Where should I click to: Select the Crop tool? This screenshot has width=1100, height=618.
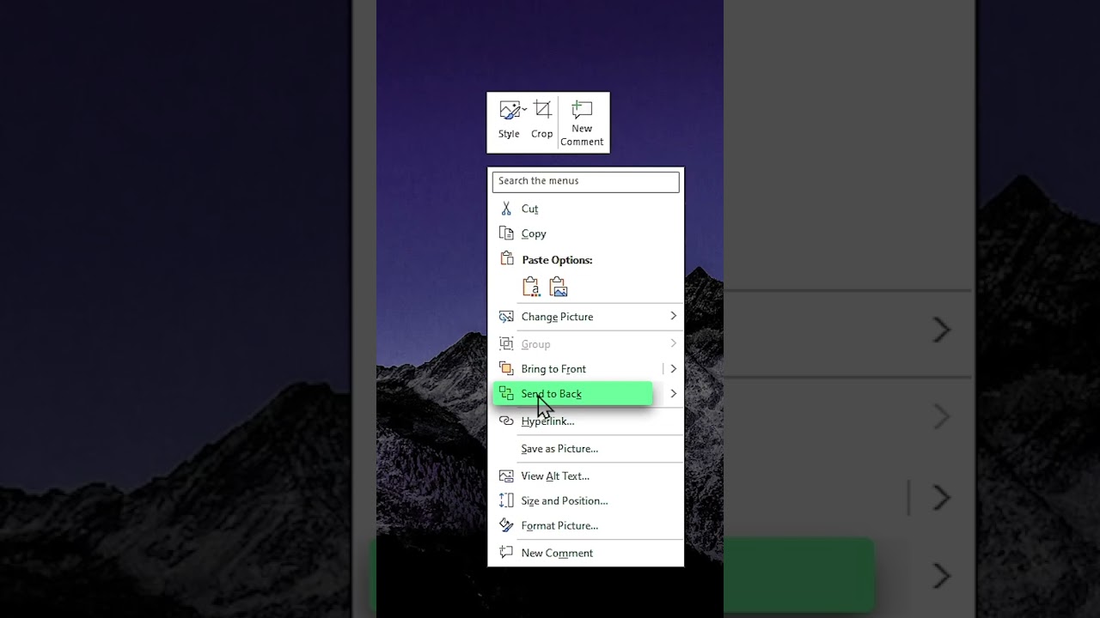coord(541,120)
